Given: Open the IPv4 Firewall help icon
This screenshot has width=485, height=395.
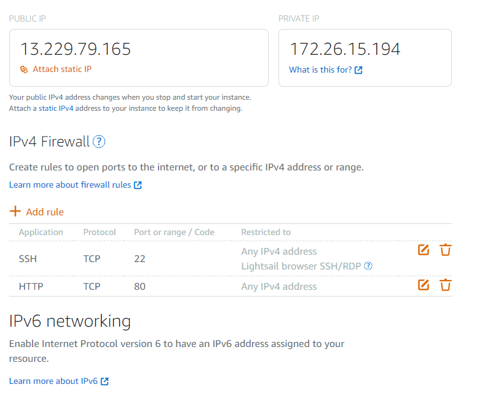Looking at the screenshot, I should tap(99, 142).
